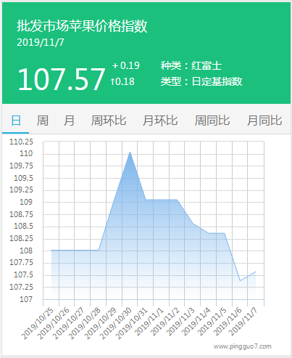The width and height of the screenshot is (292, 358).
Task: Click the x-axis label 2019/10/25
Action: [38, 323]
